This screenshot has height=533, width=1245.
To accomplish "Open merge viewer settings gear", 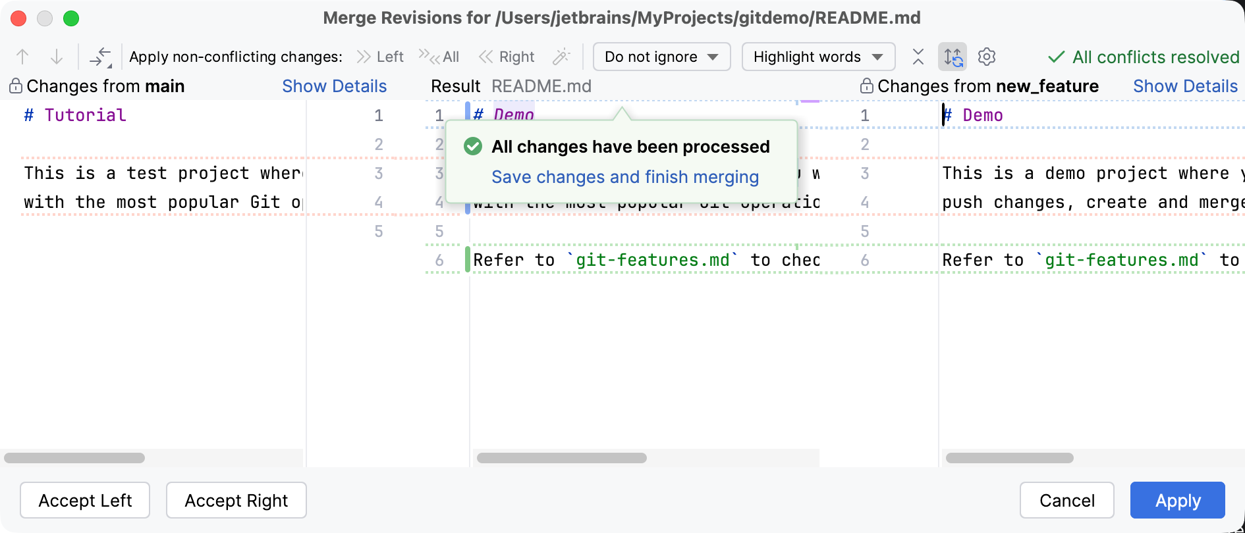I will (987, 57).
